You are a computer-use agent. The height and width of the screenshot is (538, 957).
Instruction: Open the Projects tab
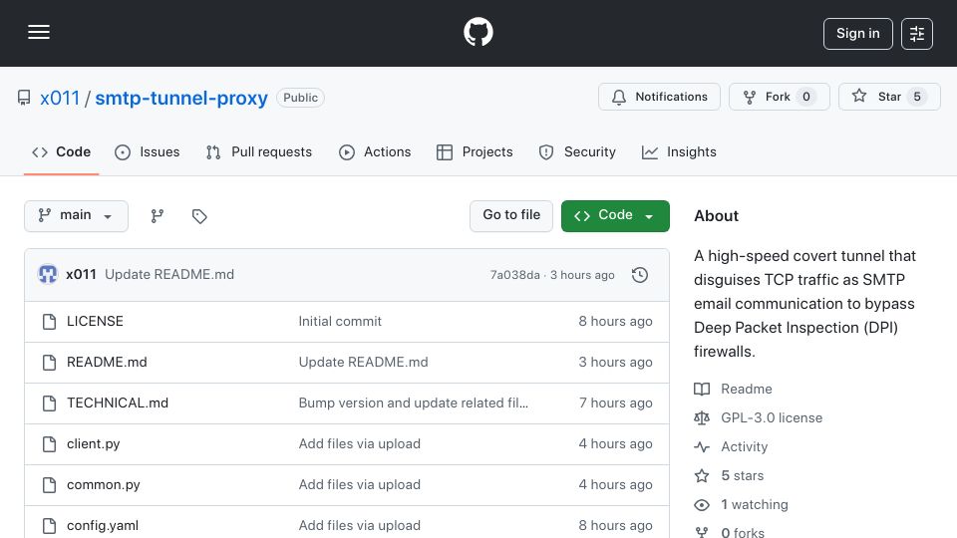click(475, 151)
